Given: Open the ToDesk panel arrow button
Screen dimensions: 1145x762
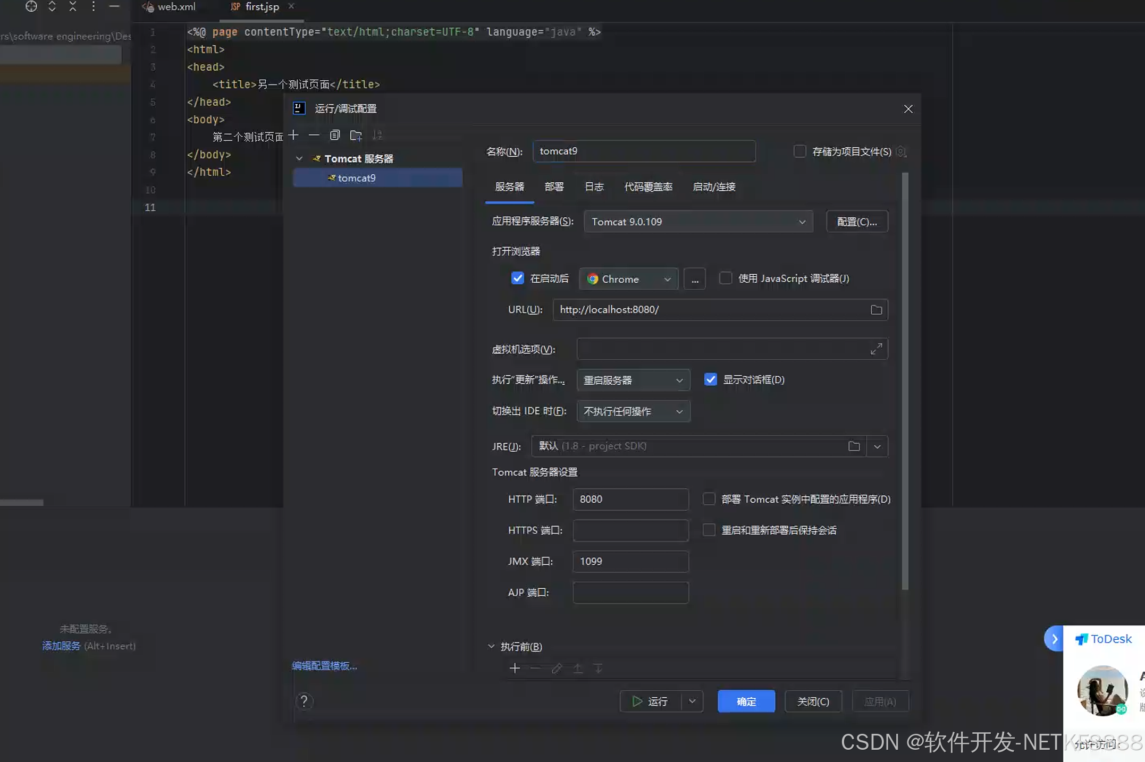Looking at the screenshot, I should 1055,639.
